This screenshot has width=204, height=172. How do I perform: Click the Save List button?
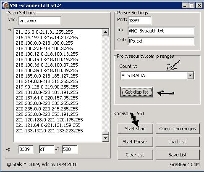tap(178, 155)
